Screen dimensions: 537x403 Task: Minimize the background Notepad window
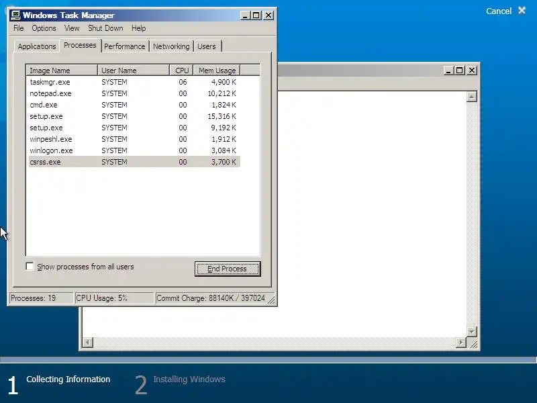[x=448, y=71]
